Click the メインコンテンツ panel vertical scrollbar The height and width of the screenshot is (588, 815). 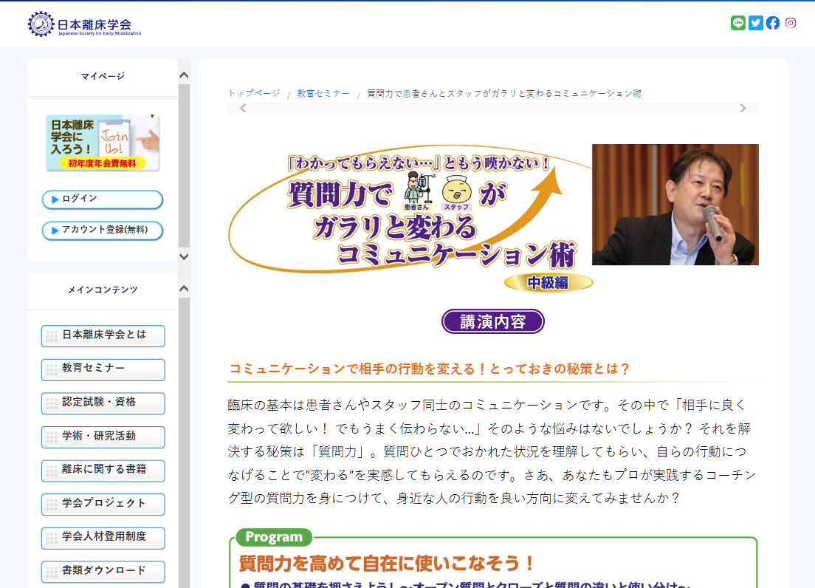point(184,442)
